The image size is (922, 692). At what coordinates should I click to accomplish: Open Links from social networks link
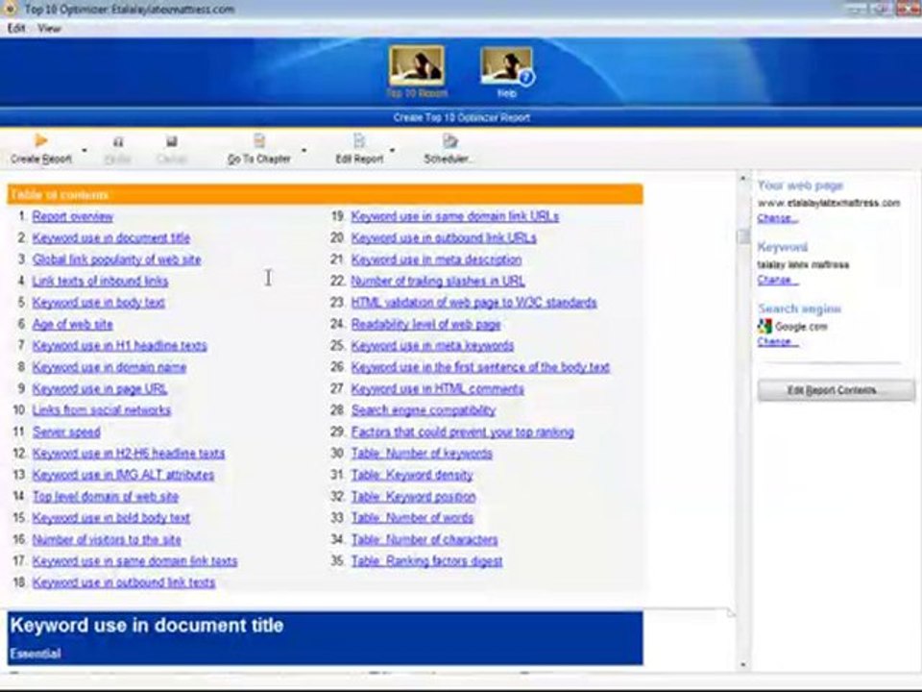[x=101, y=410]
